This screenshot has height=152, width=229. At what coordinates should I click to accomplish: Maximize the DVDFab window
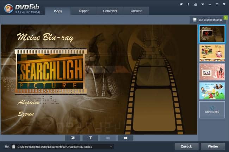(217, 4)
